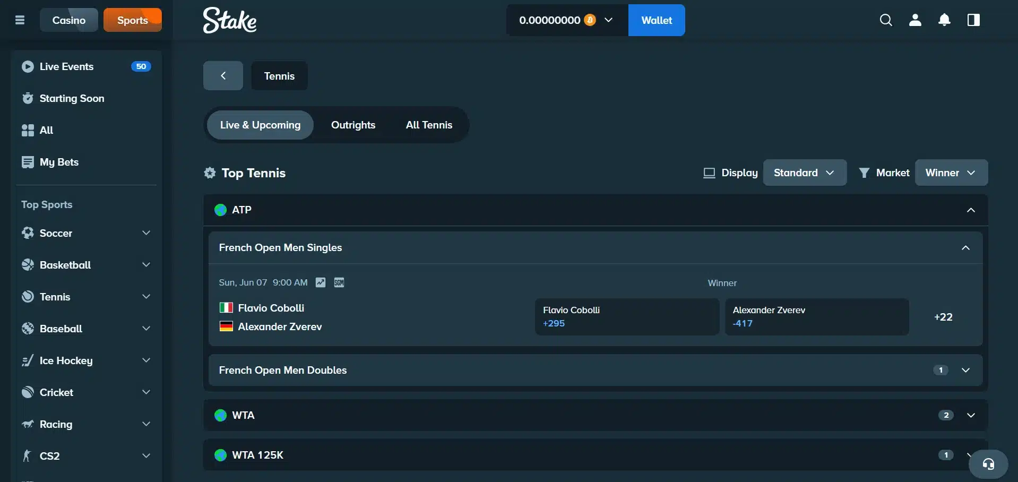Screen dimensions: 1018x482
Task: Open the Wallet button
Action: pos(657,20)
